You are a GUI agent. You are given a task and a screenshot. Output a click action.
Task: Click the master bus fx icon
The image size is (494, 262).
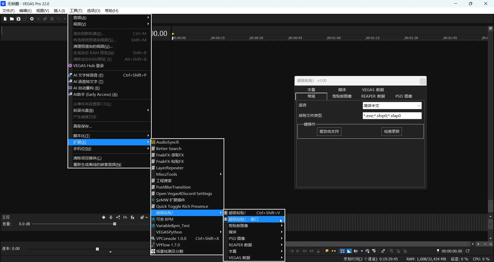tap(133, 218)
